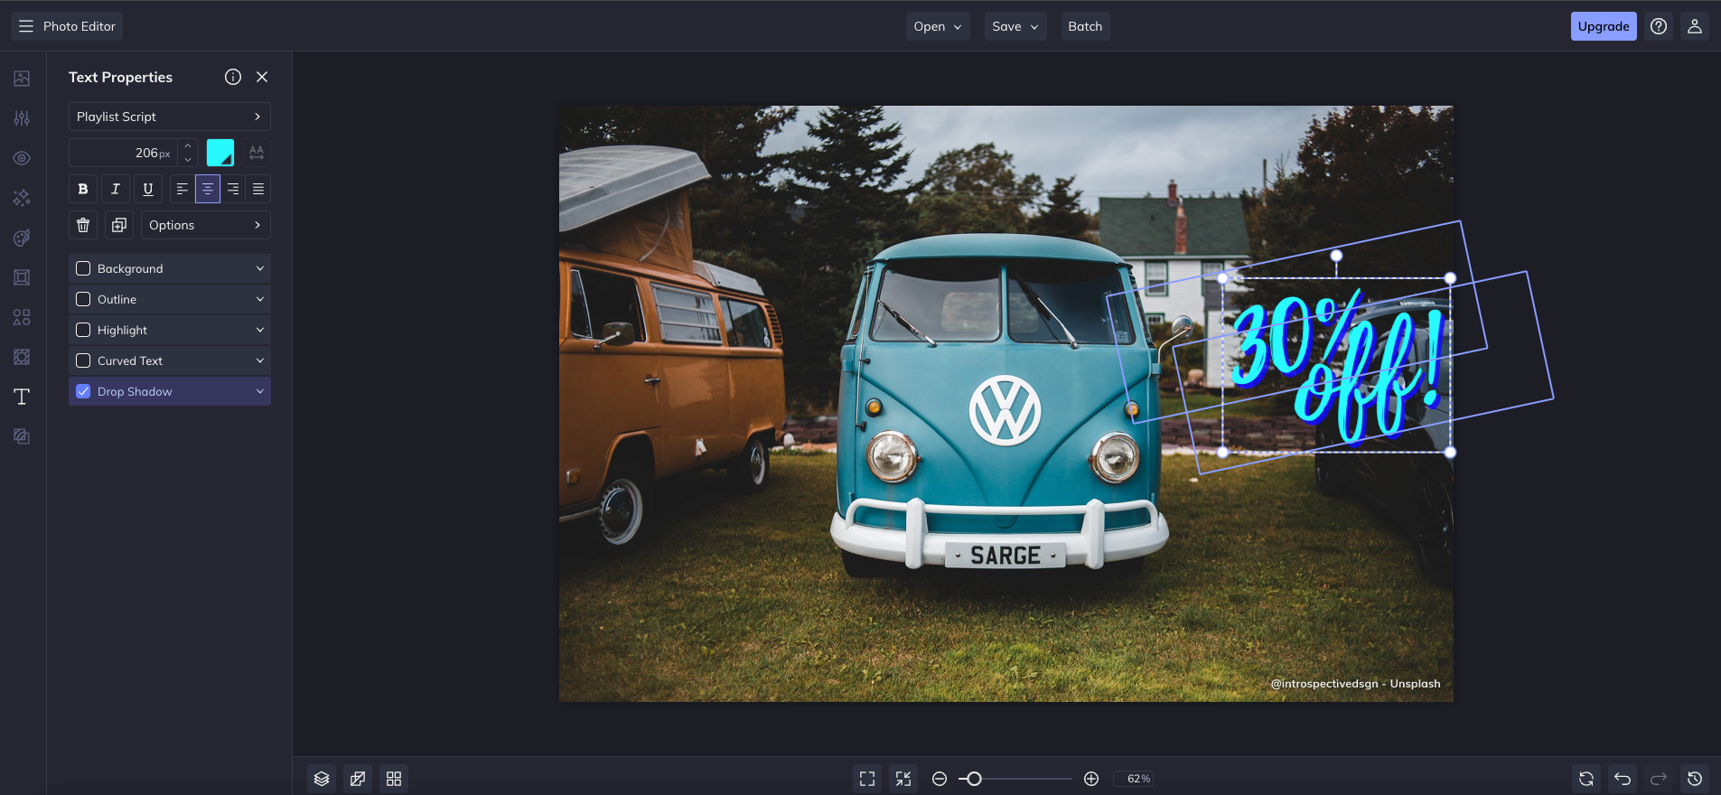Click the Batch button

click(1085, 26)
